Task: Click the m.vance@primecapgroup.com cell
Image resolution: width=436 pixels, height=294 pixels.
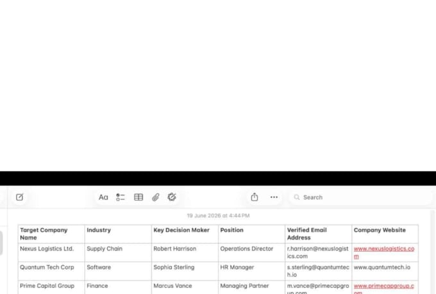Action: click(x=319, y=287)
